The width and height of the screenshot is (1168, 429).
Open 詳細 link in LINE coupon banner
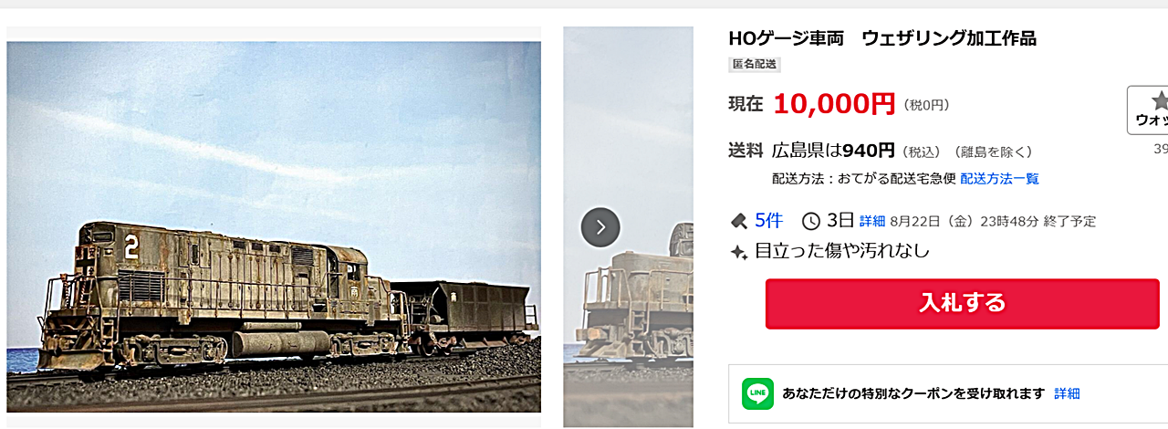(x=1067, y=393)
